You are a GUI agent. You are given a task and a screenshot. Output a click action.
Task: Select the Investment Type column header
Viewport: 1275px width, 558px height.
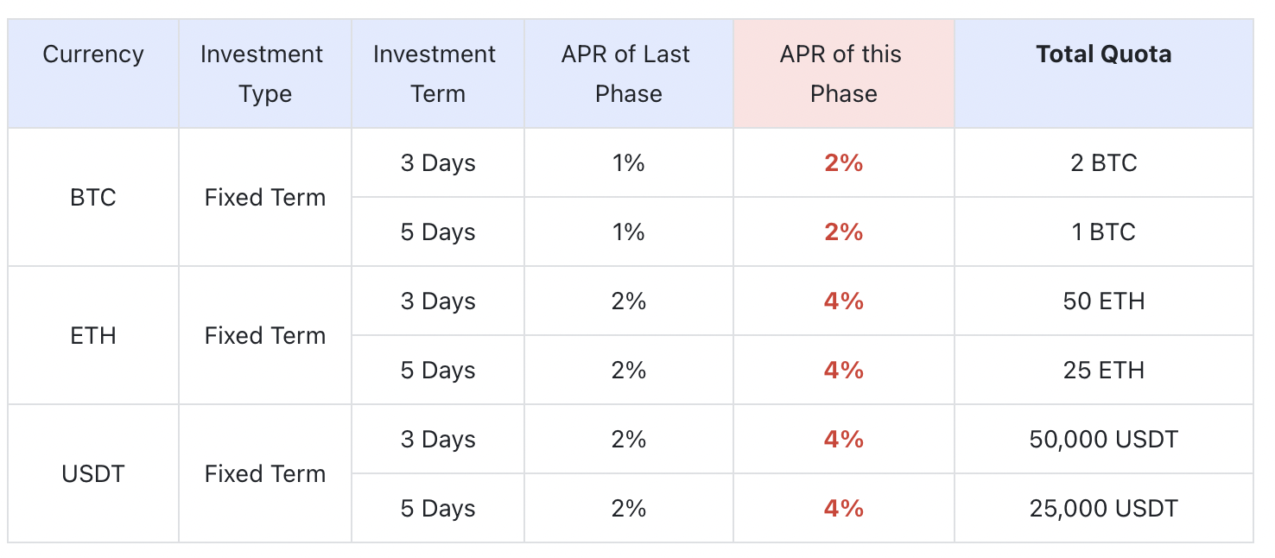264,74
